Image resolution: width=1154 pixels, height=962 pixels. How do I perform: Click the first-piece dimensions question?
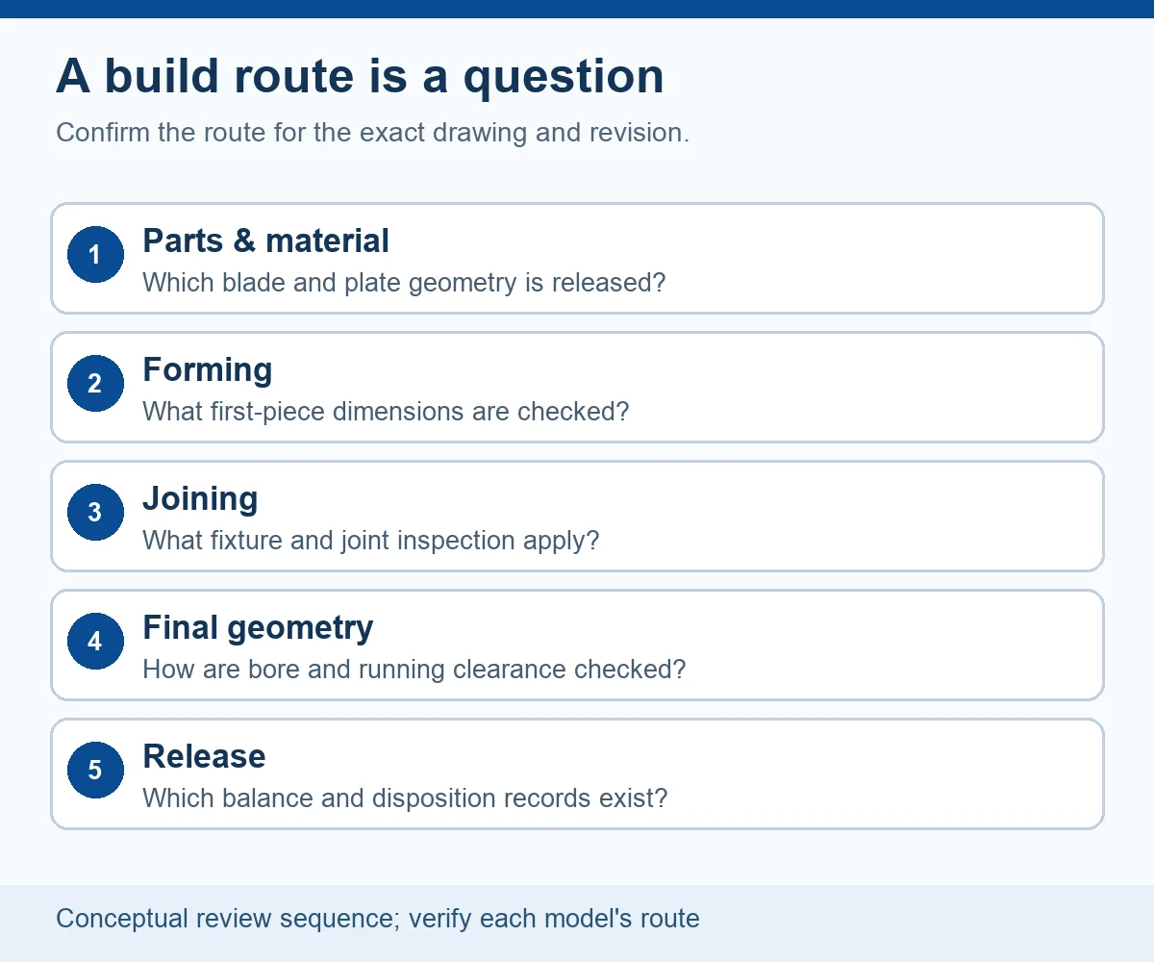click(386, 412)
